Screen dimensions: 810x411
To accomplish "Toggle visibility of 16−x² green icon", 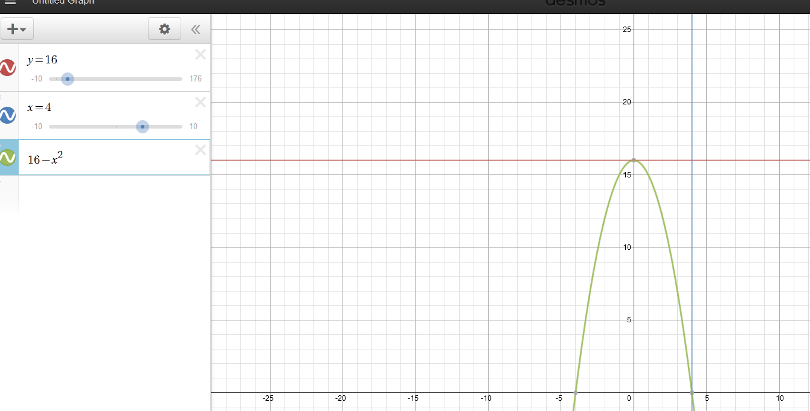I will point(7,158).
